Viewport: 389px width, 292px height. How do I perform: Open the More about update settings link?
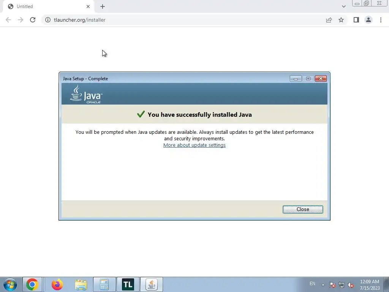194,145
